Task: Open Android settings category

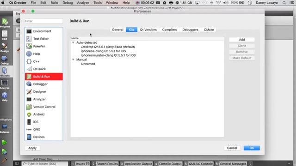Action: point(43,114)
